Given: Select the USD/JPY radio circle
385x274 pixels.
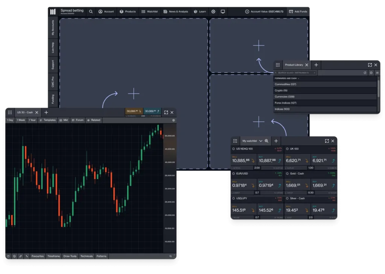Looking at the screenshot, I should coord(233,198).
